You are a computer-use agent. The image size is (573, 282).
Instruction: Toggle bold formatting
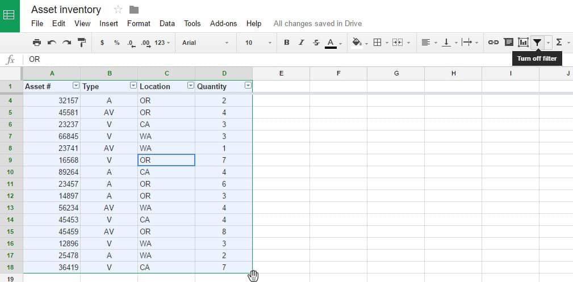(286, 43)
